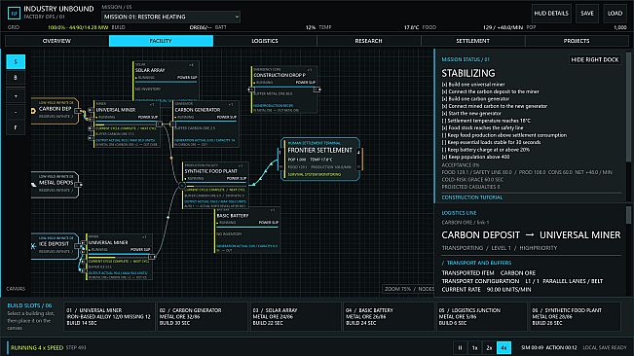
Task: Click the Basic Battery blue status bar
Action: point(247,228)
